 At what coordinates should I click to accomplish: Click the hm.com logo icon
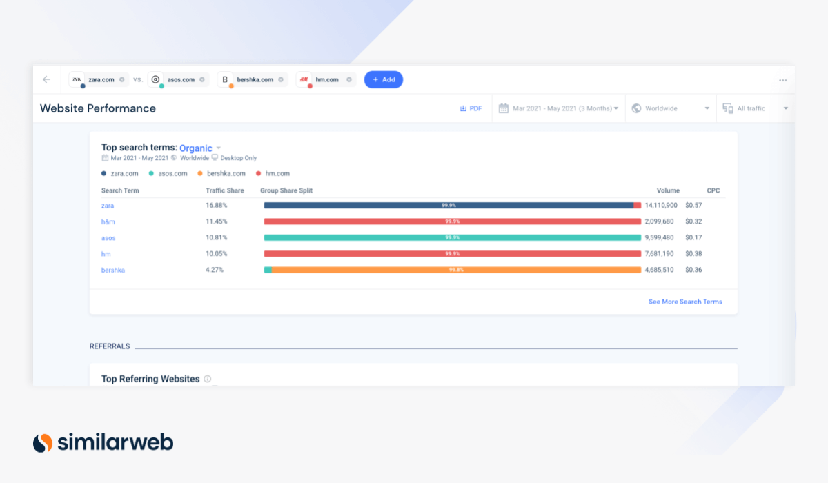click(304, 79)
